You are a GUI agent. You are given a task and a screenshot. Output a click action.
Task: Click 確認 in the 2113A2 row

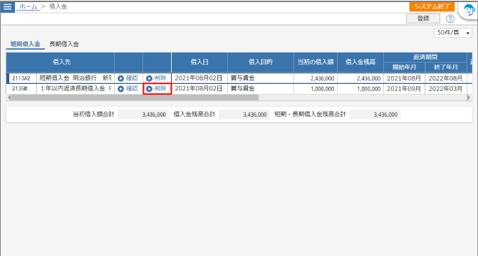[x=128, y=78]
